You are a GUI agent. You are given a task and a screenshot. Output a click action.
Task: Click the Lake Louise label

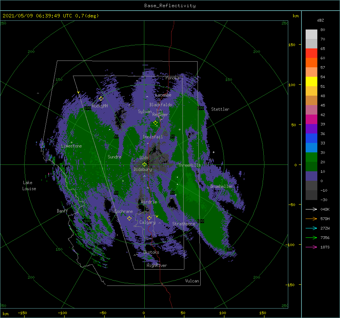tap(29, 186)
